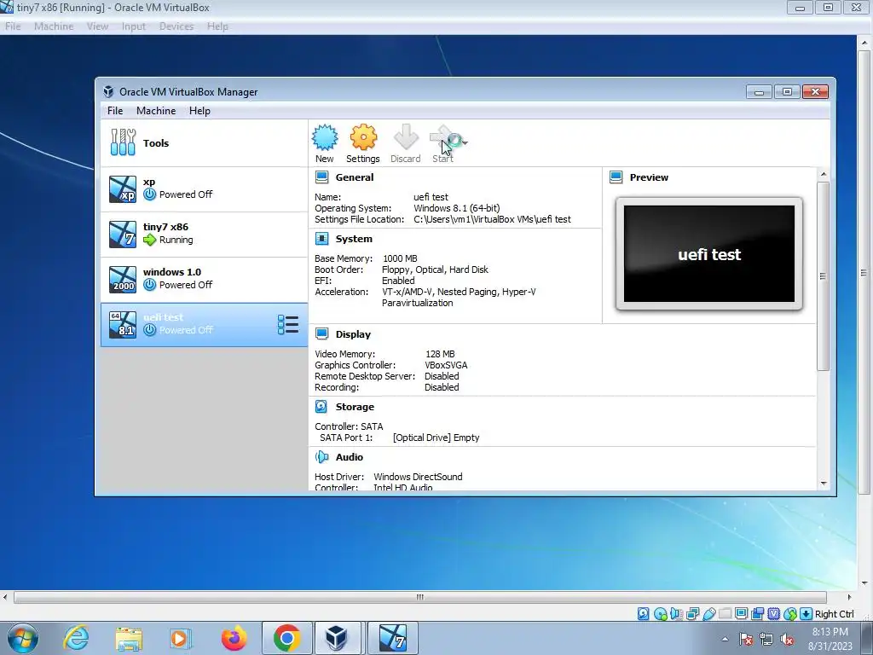873x655 pixels.
Task: Click the Right Ctrl host key label
Action: coord(834,614)
